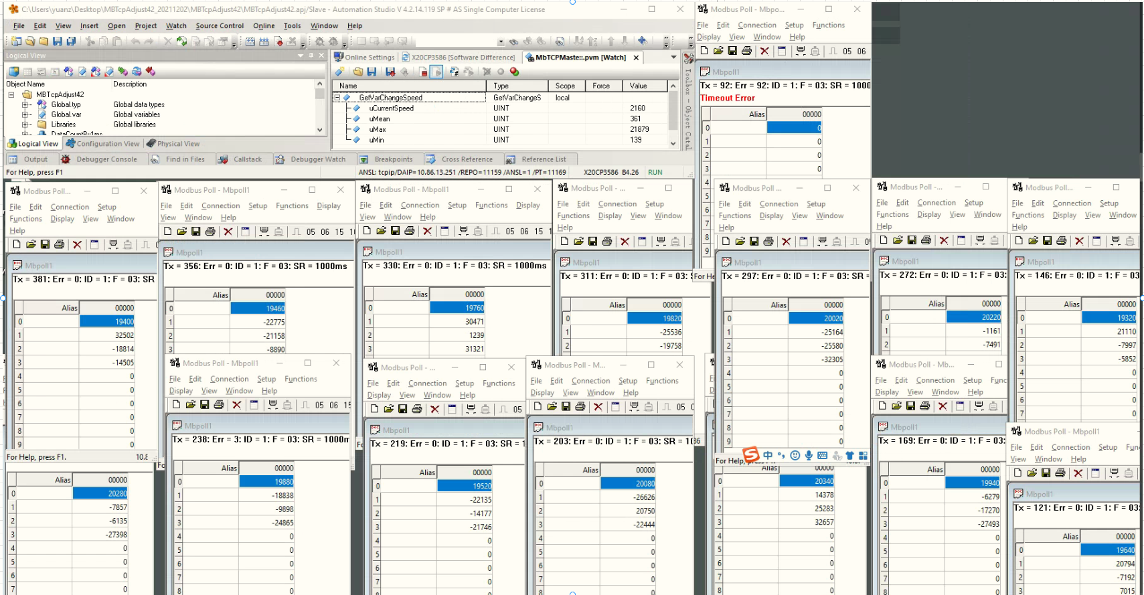
Task: Open the Logical View panel dropdown arrow
Action: 301,56
